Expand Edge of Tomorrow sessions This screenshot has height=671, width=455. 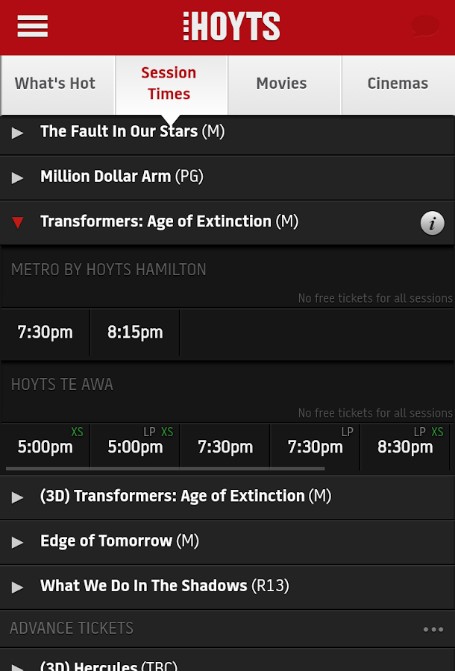pyautogui.click(x=119, y=541)
